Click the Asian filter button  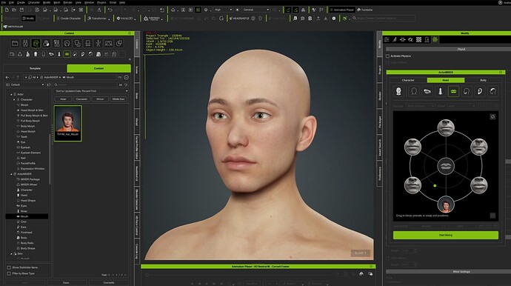coord(63,99)
